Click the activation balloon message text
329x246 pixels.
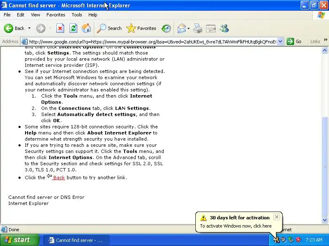(236, 226)
